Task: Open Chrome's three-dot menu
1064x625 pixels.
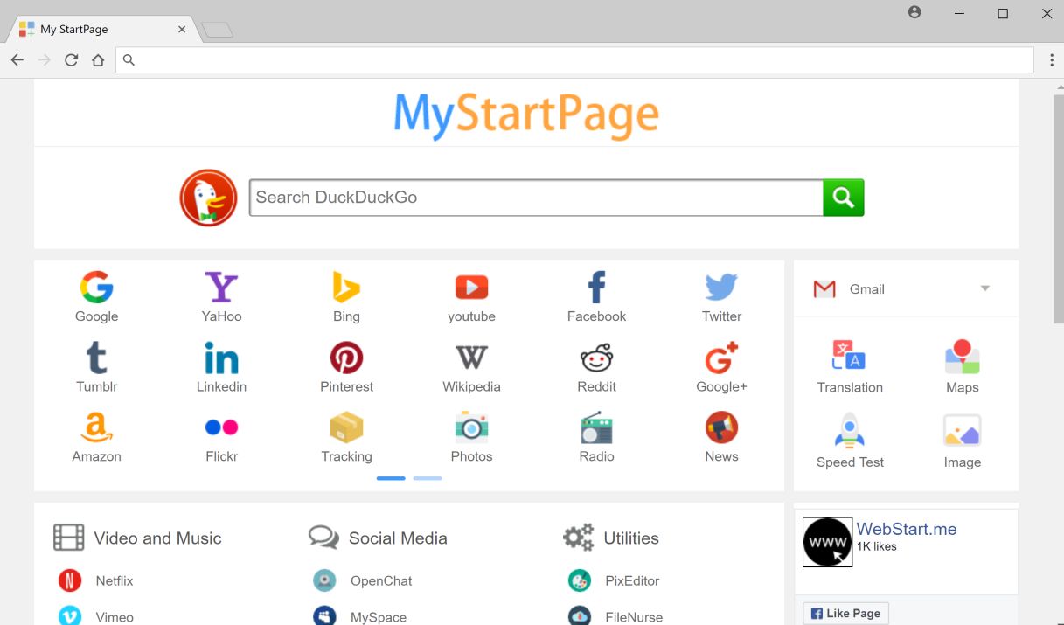Action: click(1052, 60)
